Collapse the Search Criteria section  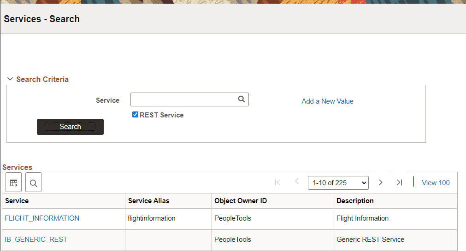(10, 79)
